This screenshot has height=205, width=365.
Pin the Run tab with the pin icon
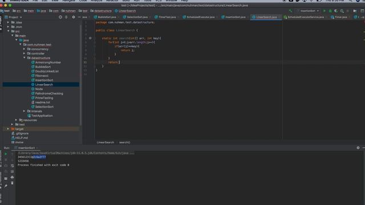[x=6, y=186]
